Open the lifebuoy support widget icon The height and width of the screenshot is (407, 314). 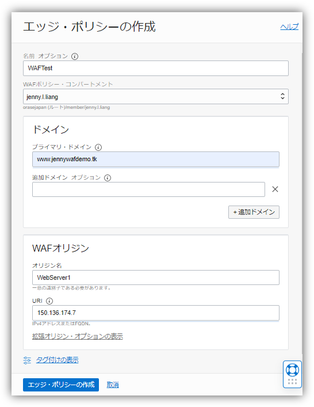(x=292, y=370)
